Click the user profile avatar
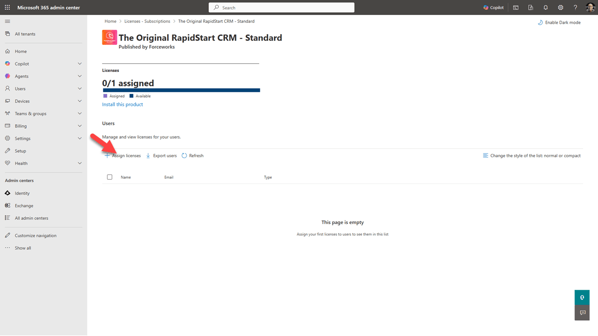This screenshot has height=336, width=598. click(590, 7)
